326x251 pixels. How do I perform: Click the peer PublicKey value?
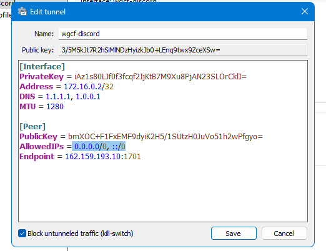[165, 137]
